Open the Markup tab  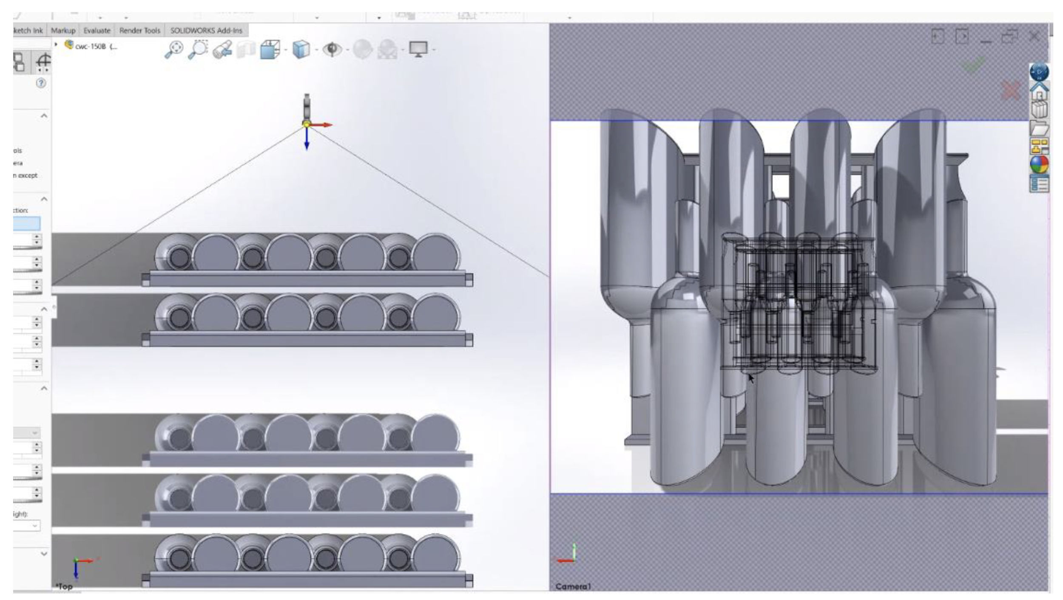click(63, 31)
